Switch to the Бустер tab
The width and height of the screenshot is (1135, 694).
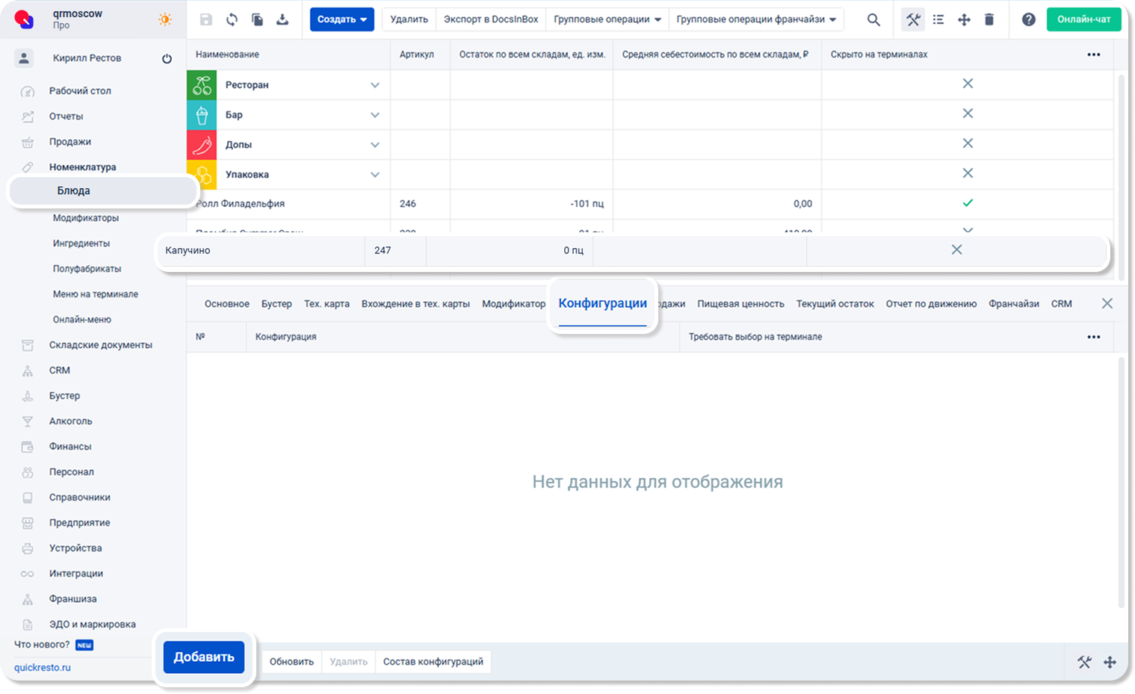276,304
